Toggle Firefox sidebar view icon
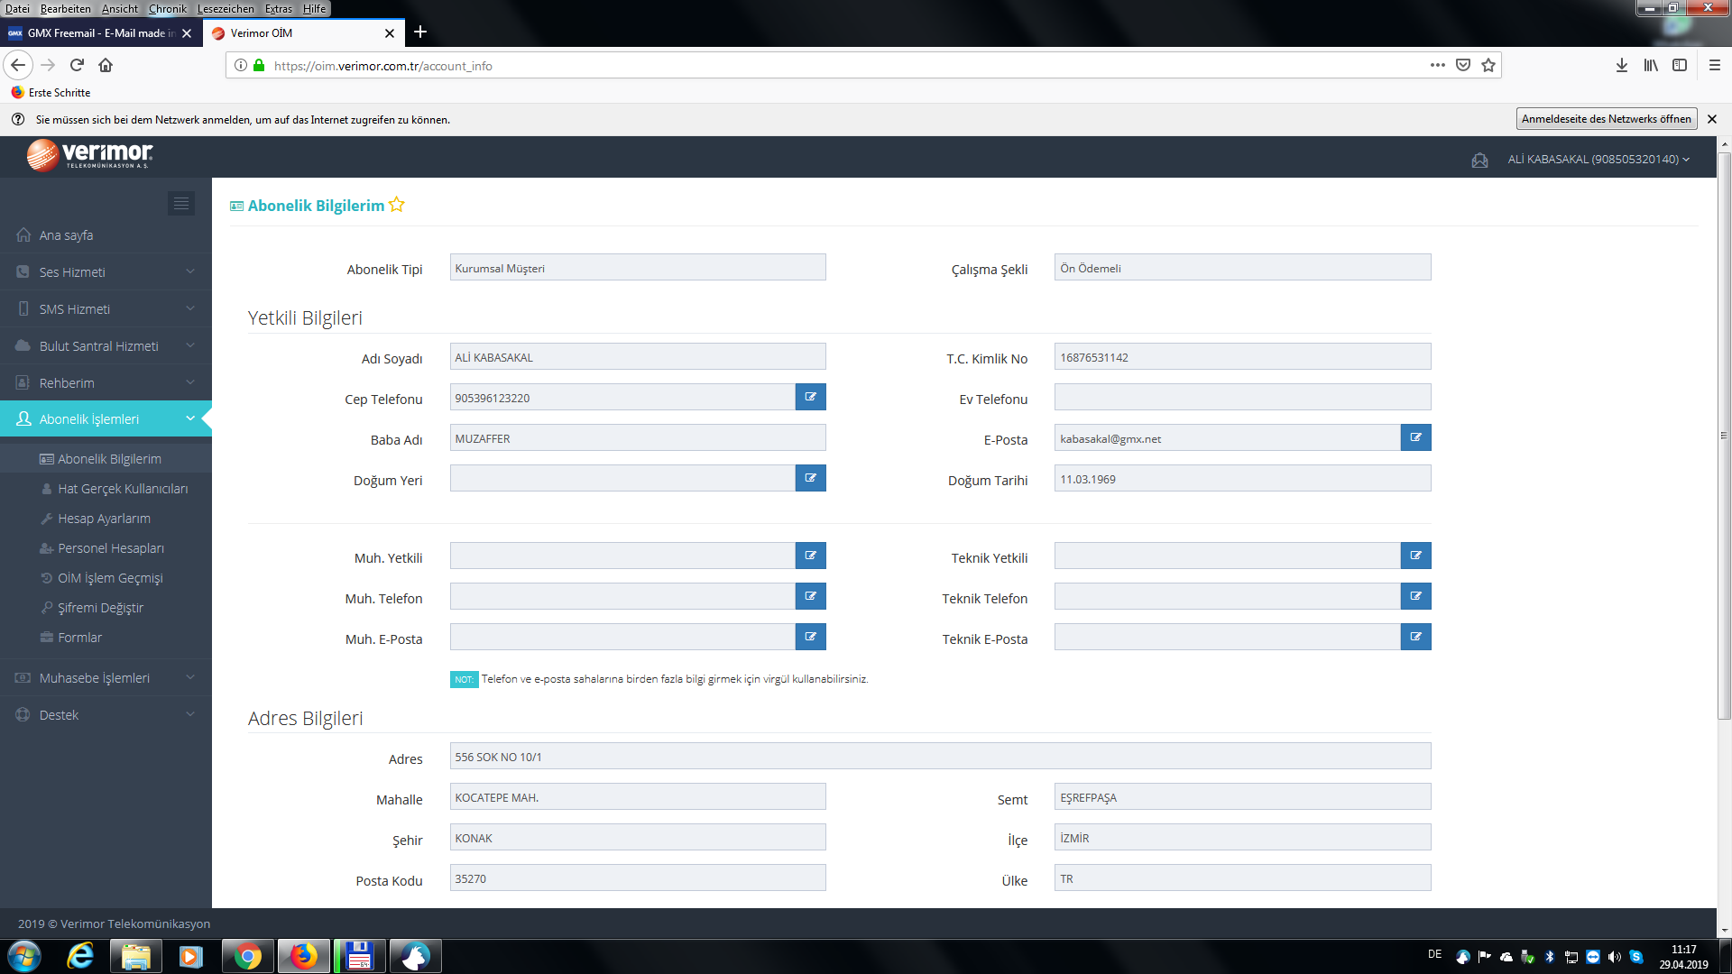This screenshot has height=974, width=1732. [x=1680, y=65]
